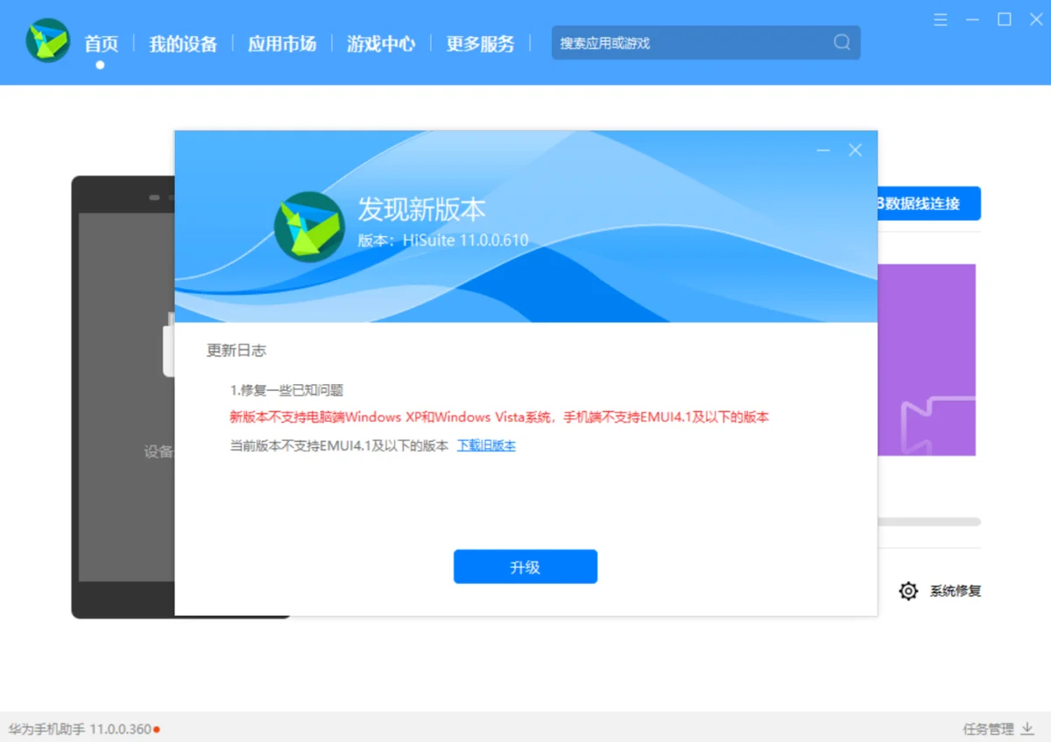Open the 应用市场 section
The image size is (1051, 742).
[x=281, y=44]
